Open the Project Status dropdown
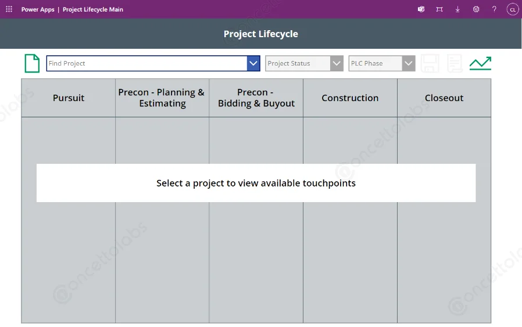 tap(304, 63)
